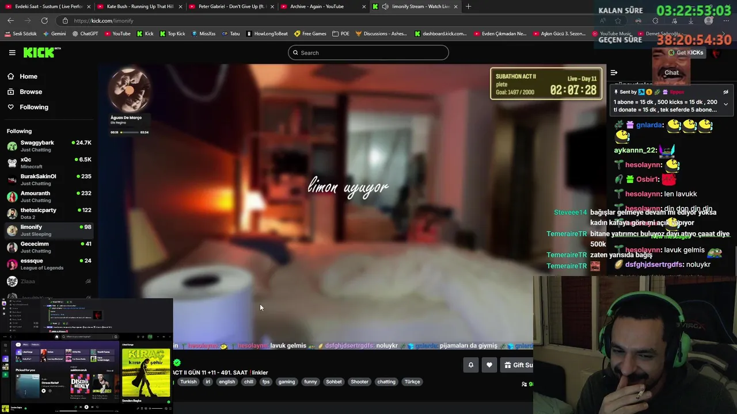Open Amouranth channel in Following list
This screenshot has width=737, height=414.
49,197
